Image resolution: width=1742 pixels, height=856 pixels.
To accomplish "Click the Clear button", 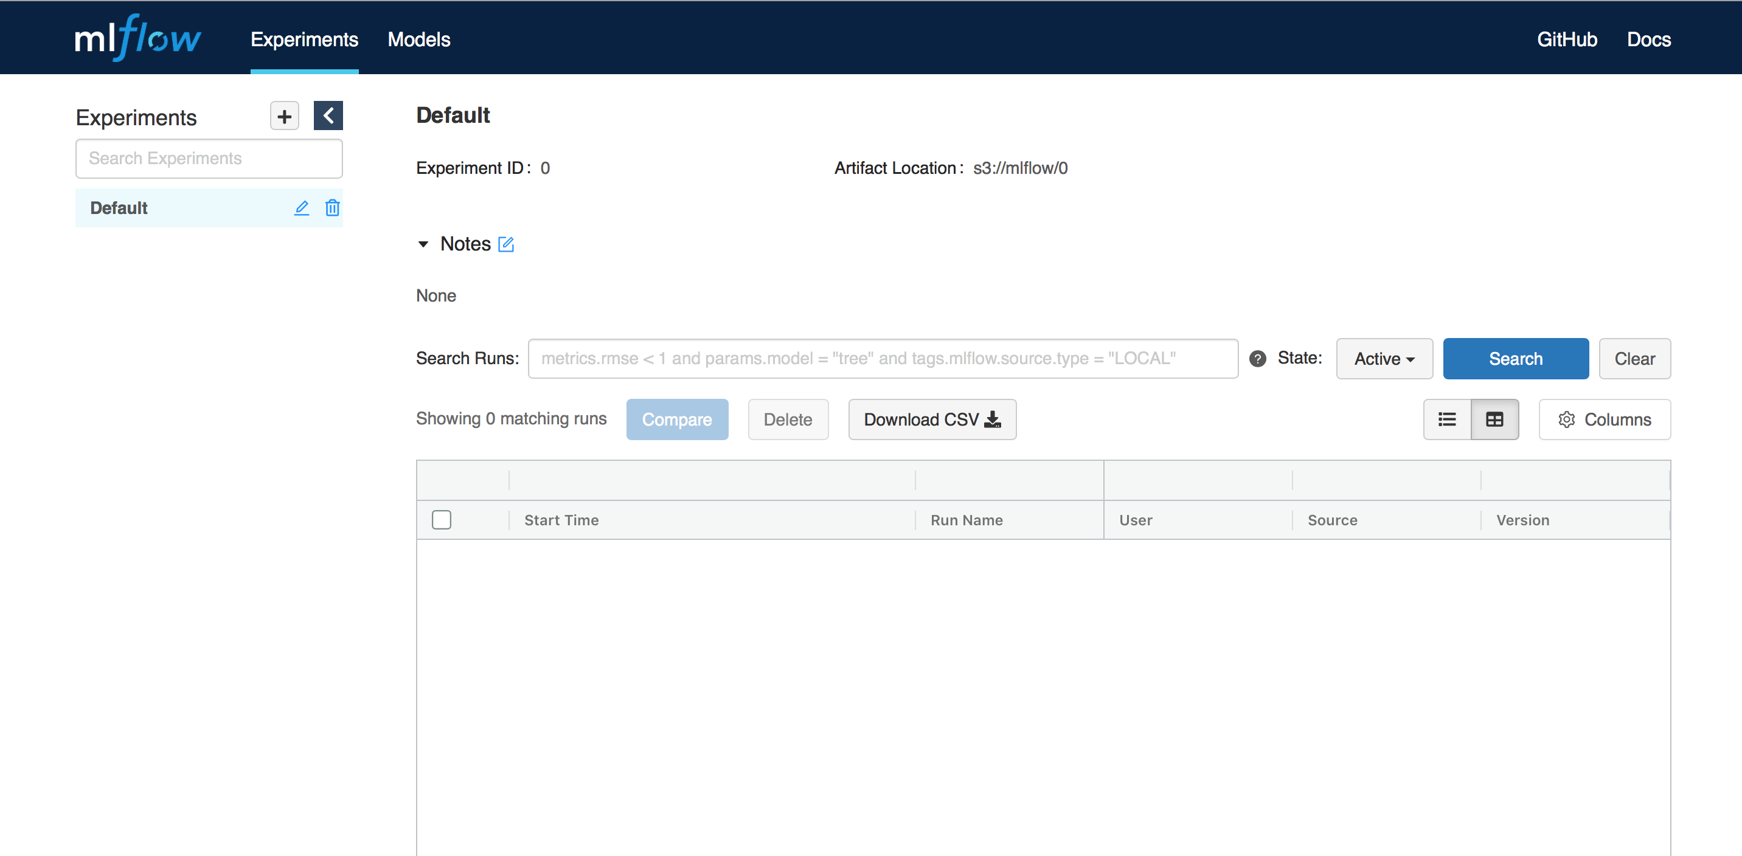I will pos(1633,359).
